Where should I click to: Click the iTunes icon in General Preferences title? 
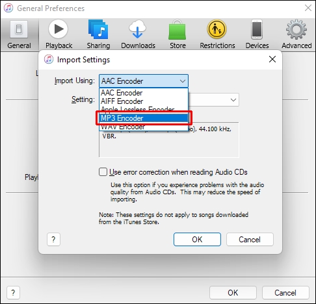tap(8, 8)
